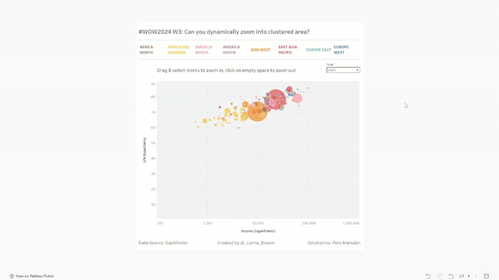Click the Redo icon in the toolbar
Screen dimensions: 499x280
[440, 276]
